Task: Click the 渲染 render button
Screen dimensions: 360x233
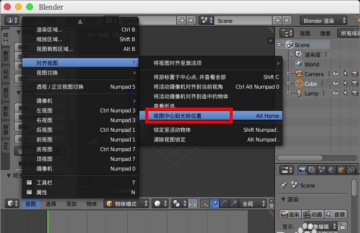Action: point(290,214)
